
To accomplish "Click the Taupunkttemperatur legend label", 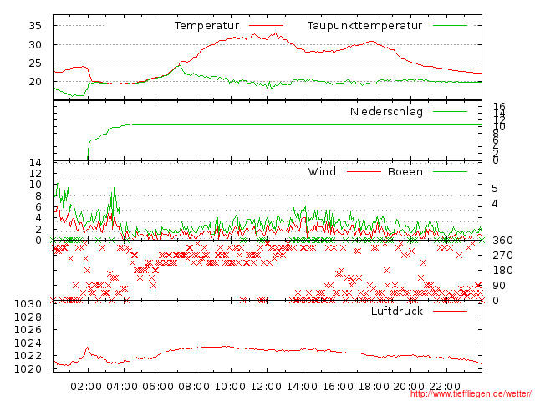I will coord(364,26).
